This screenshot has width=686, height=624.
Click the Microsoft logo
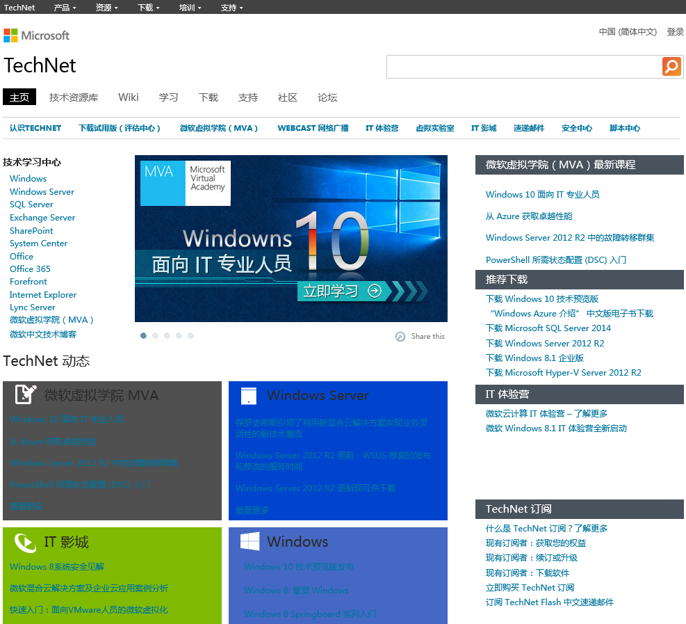click(x=36, y=35)
